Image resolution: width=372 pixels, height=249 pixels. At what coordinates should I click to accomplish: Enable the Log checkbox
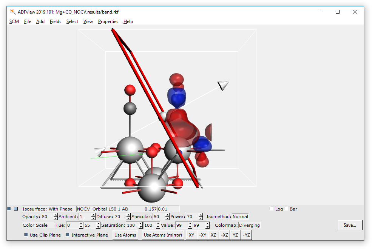(x=271, y=208)
